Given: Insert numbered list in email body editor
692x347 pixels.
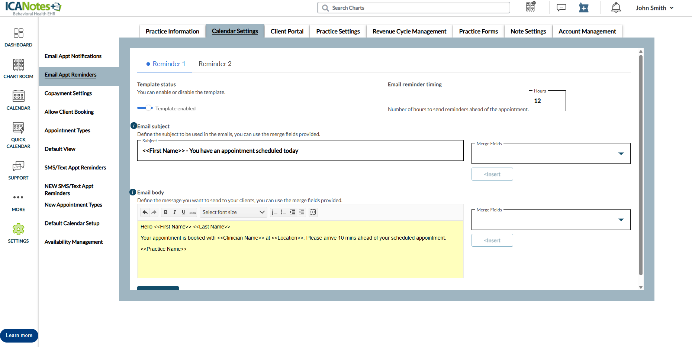Looking at the screenshot, I should click(x=275, y=212).
